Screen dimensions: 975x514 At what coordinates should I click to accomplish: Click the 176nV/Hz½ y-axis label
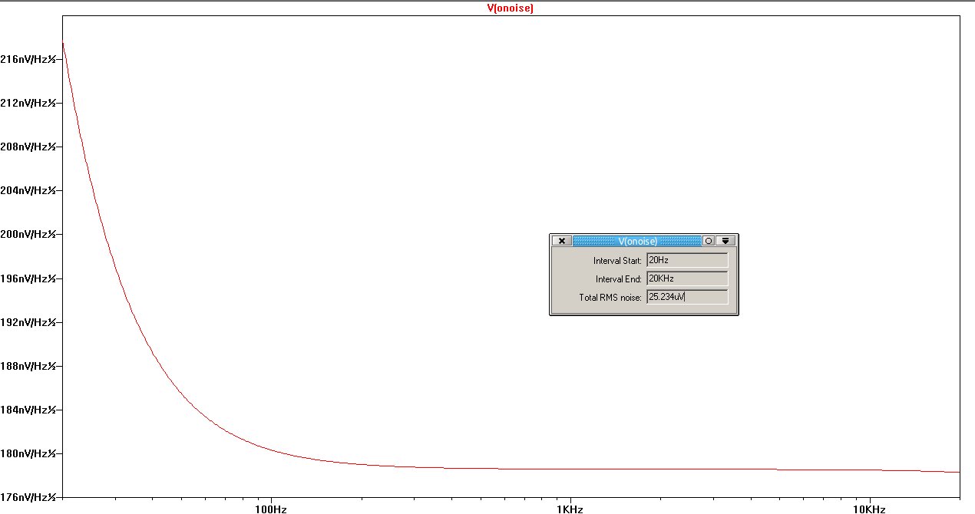(x=28, y=497)
